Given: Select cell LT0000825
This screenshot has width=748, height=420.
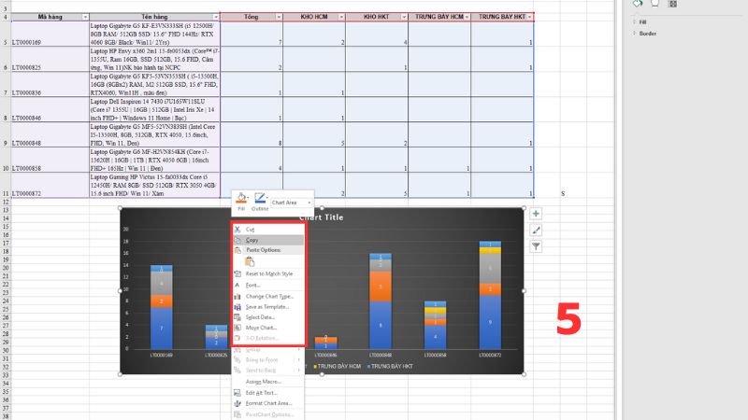Looking at the screenshot, I should (50, 59).
